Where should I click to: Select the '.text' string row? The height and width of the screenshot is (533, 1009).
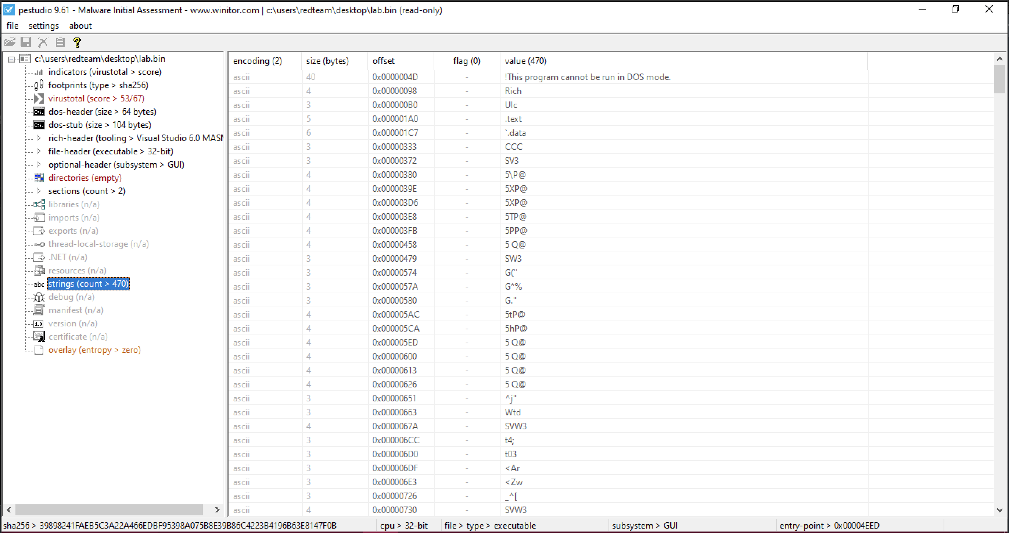coord(611,119)
